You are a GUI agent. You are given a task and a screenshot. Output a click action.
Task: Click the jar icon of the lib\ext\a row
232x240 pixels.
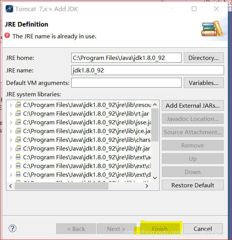click(x=18, y=157)
